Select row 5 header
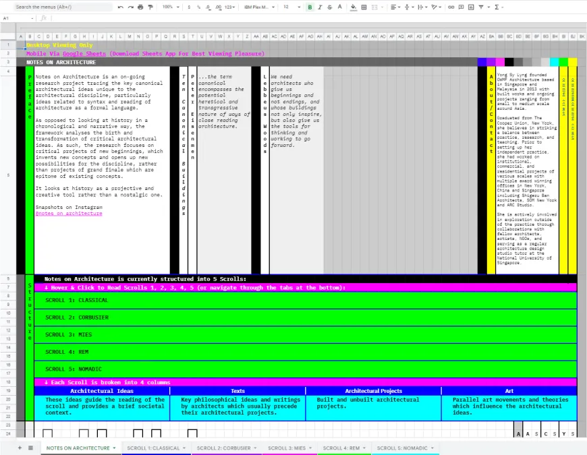Image resolution: width=587 pixels, height=455 pixels. pos(8,175)
